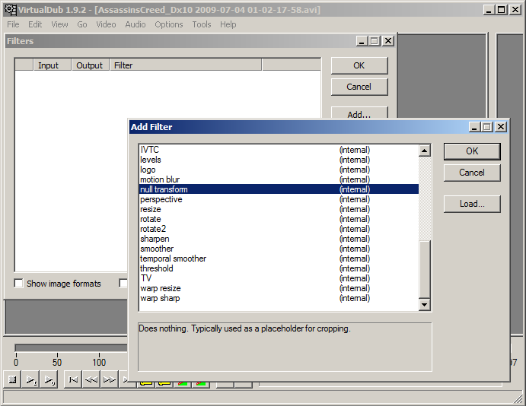Open the Video menu
The height and width of the screenshot is (406, 526).
coord(106,24)
